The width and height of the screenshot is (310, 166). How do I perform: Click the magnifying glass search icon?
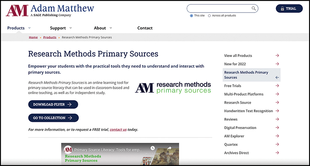coord(253,8)
